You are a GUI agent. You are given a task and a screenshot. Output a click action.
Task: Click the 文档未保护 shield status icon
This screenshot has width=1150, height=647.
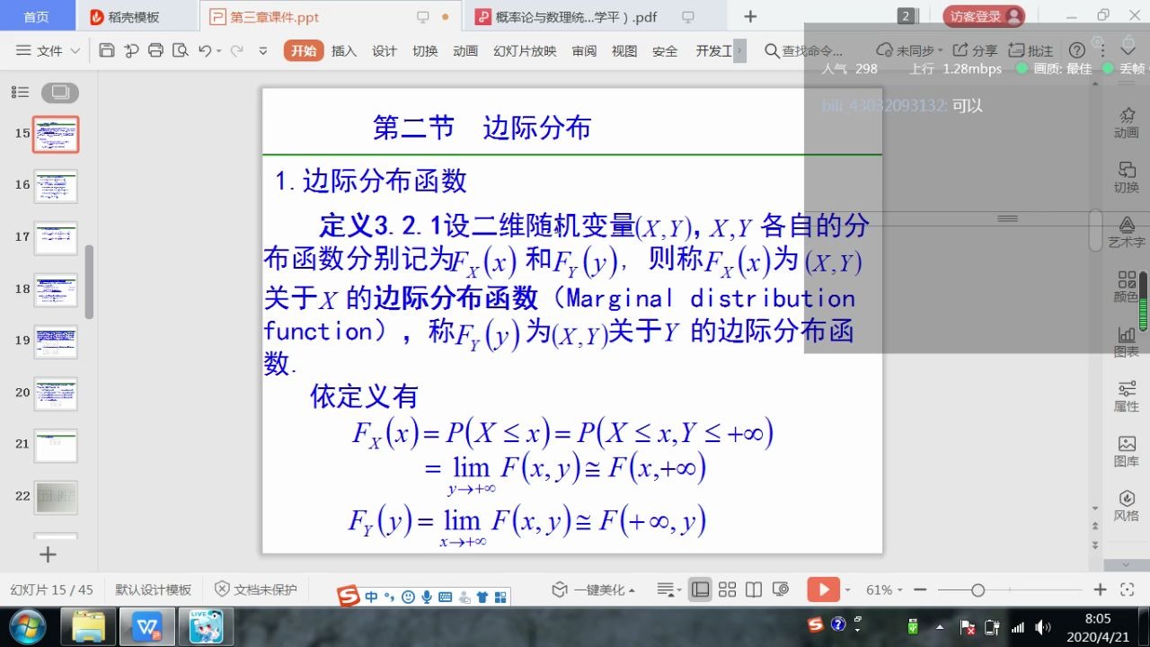pyautogui.click(x=222, y=589)
